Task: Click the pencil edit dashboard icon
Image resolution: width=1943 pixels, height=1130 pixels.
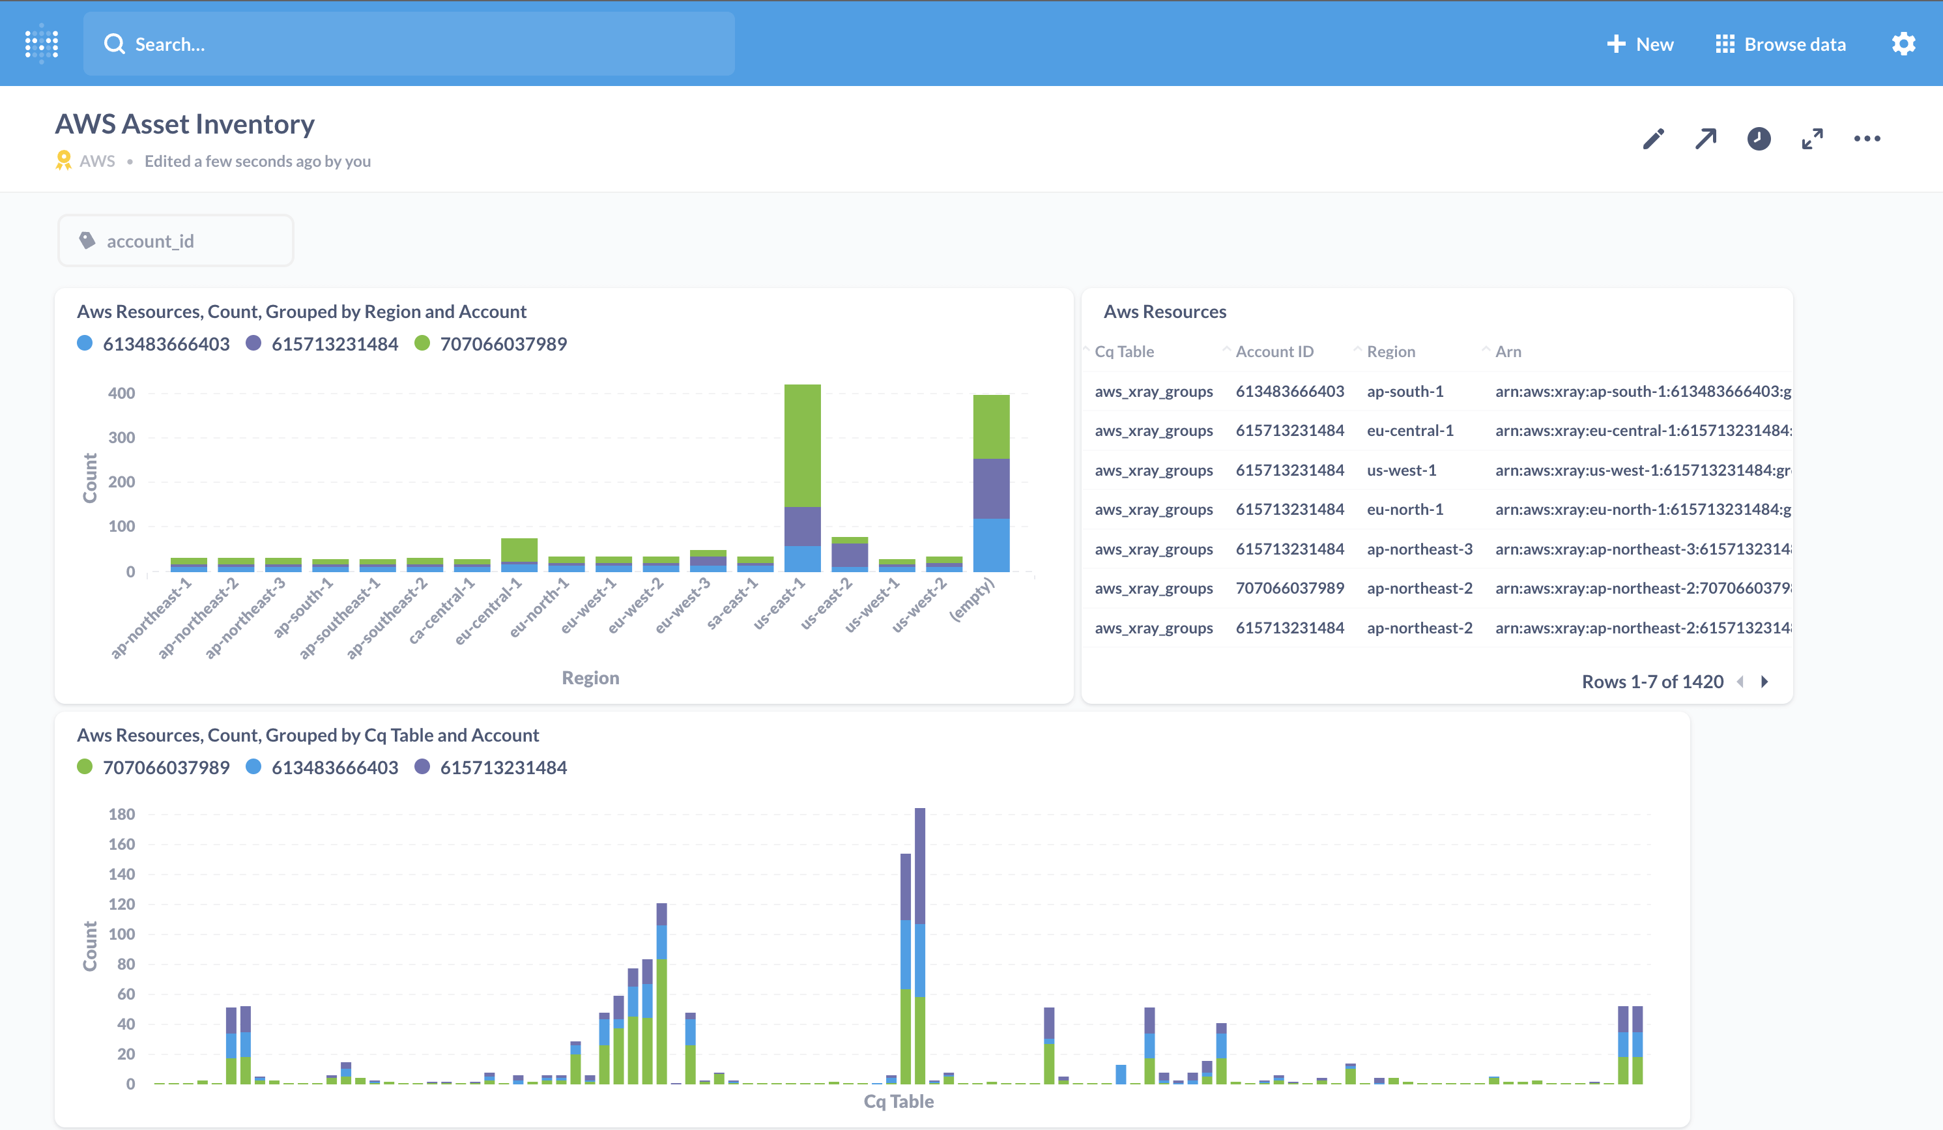Action: 1653,139
